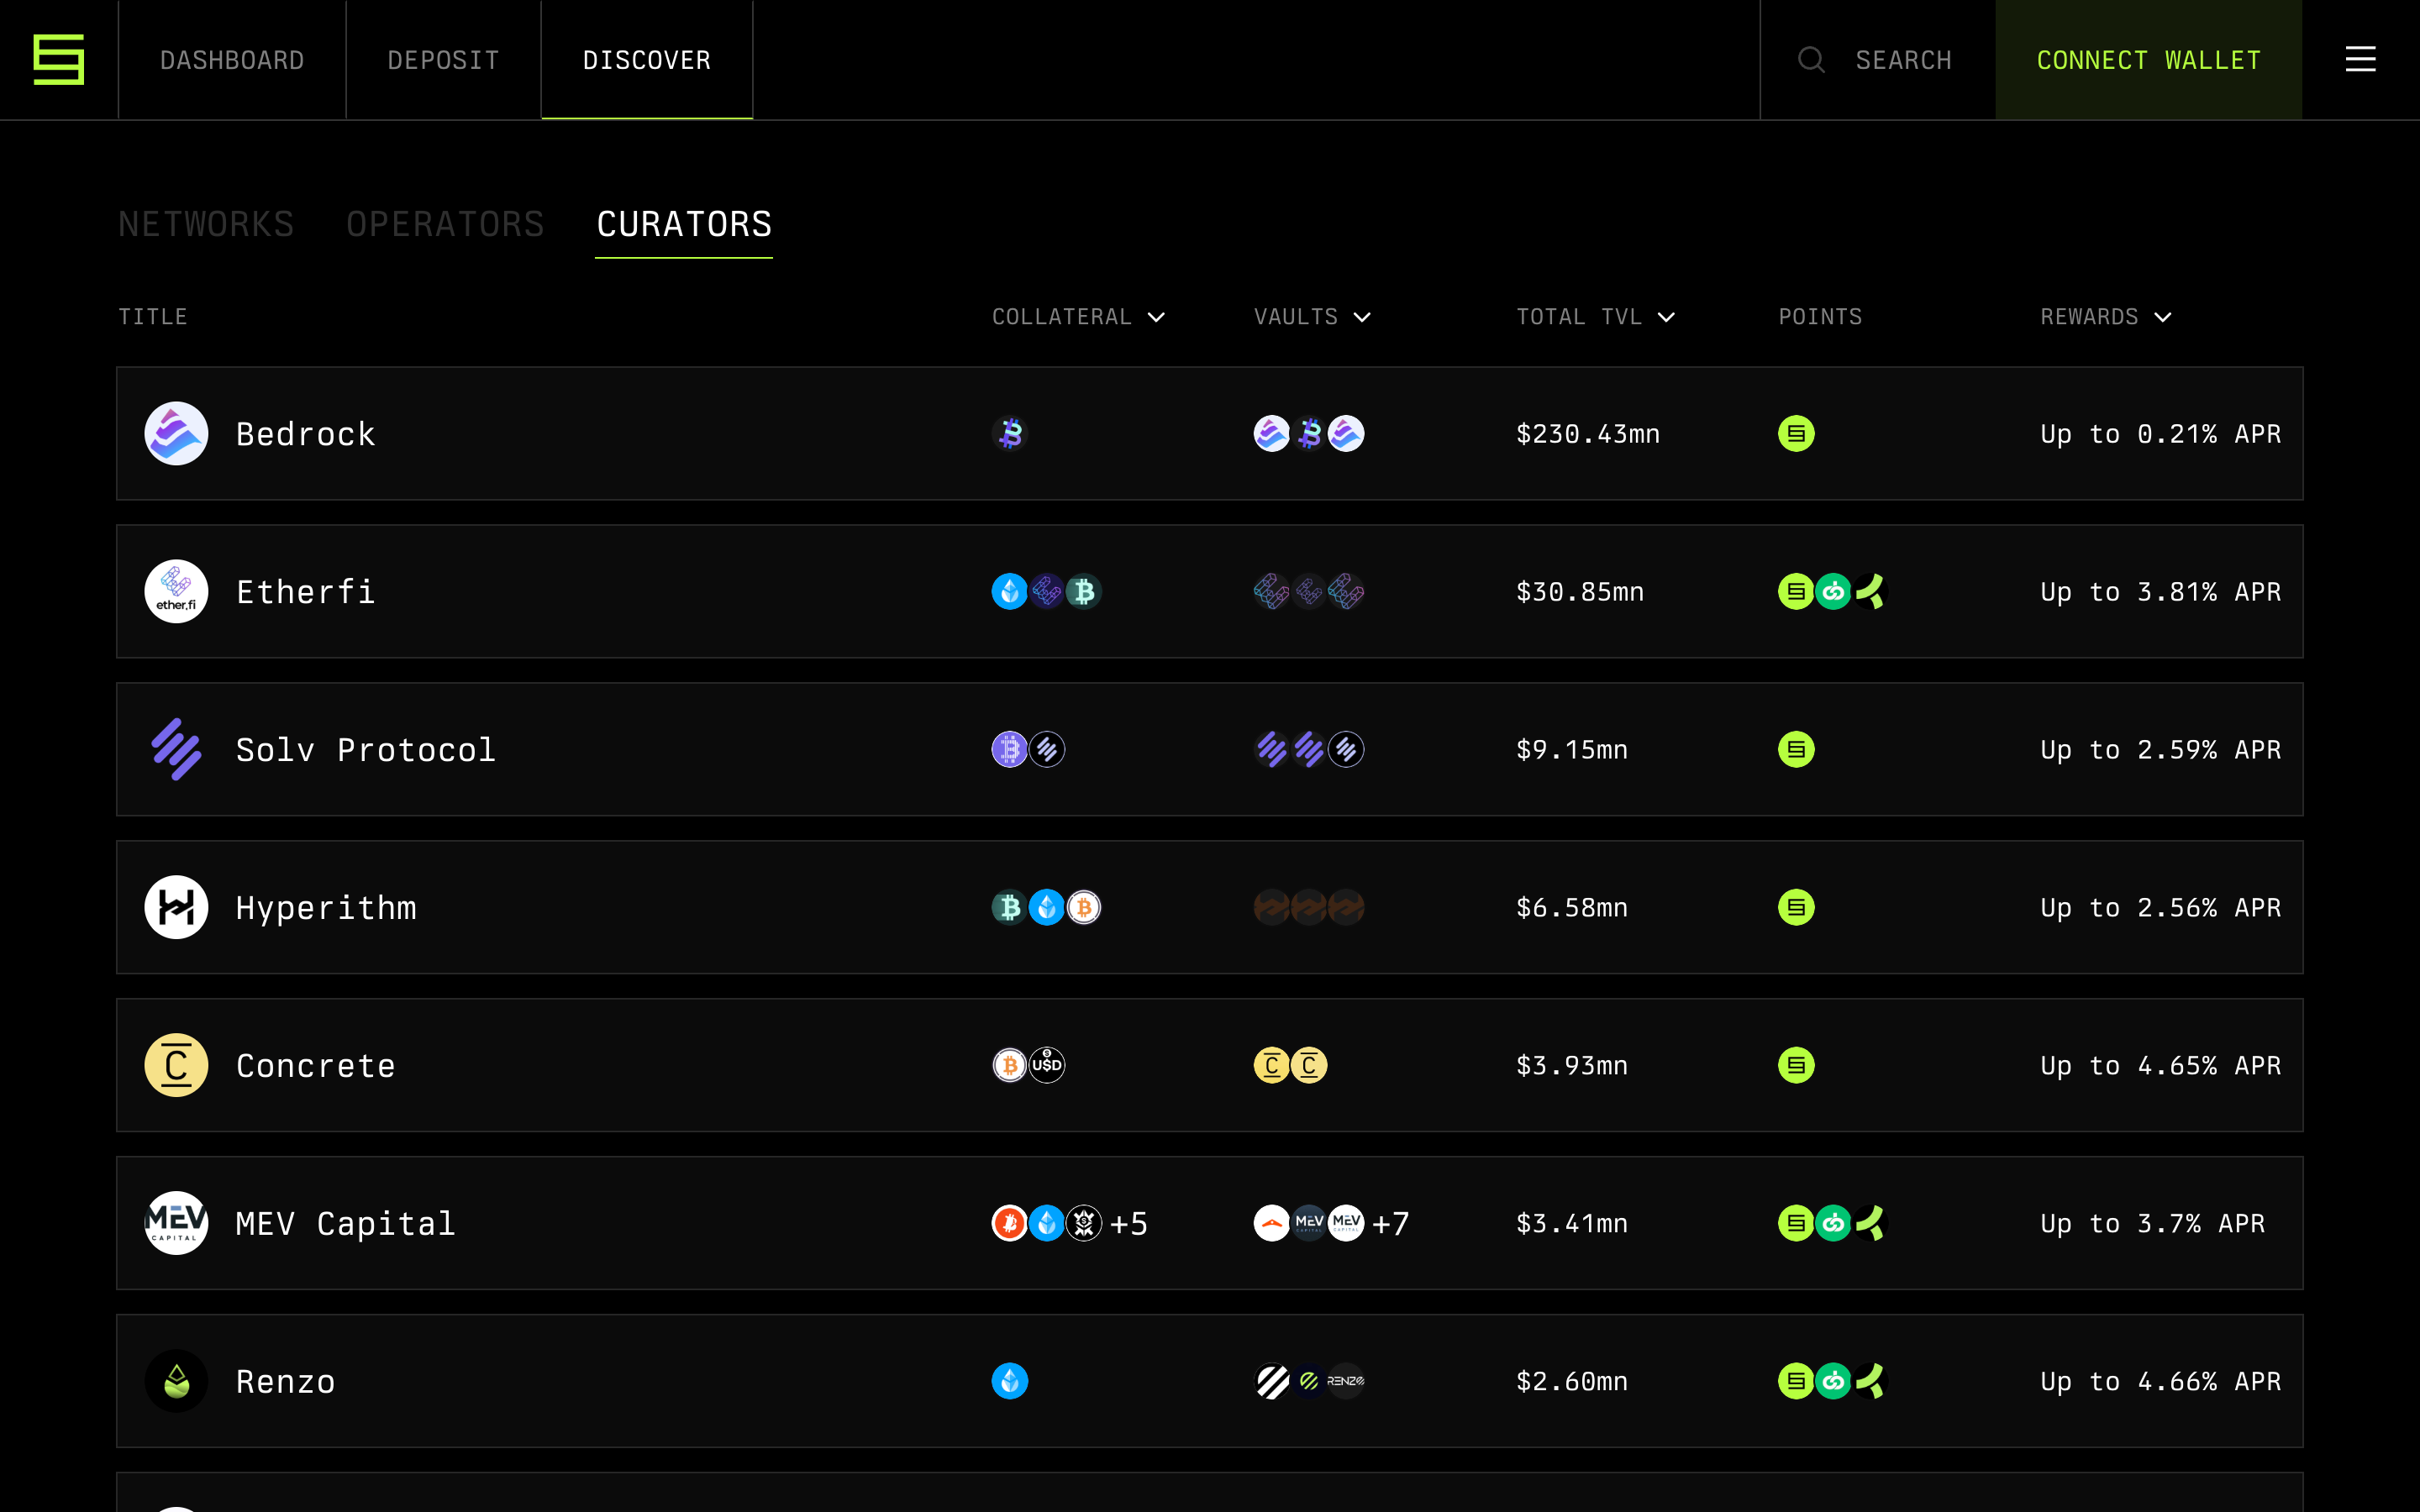Sort by the VAULTS column dropdown
The height and width of the screenshot is (1512, 2420).
[x=1313, y=317]
